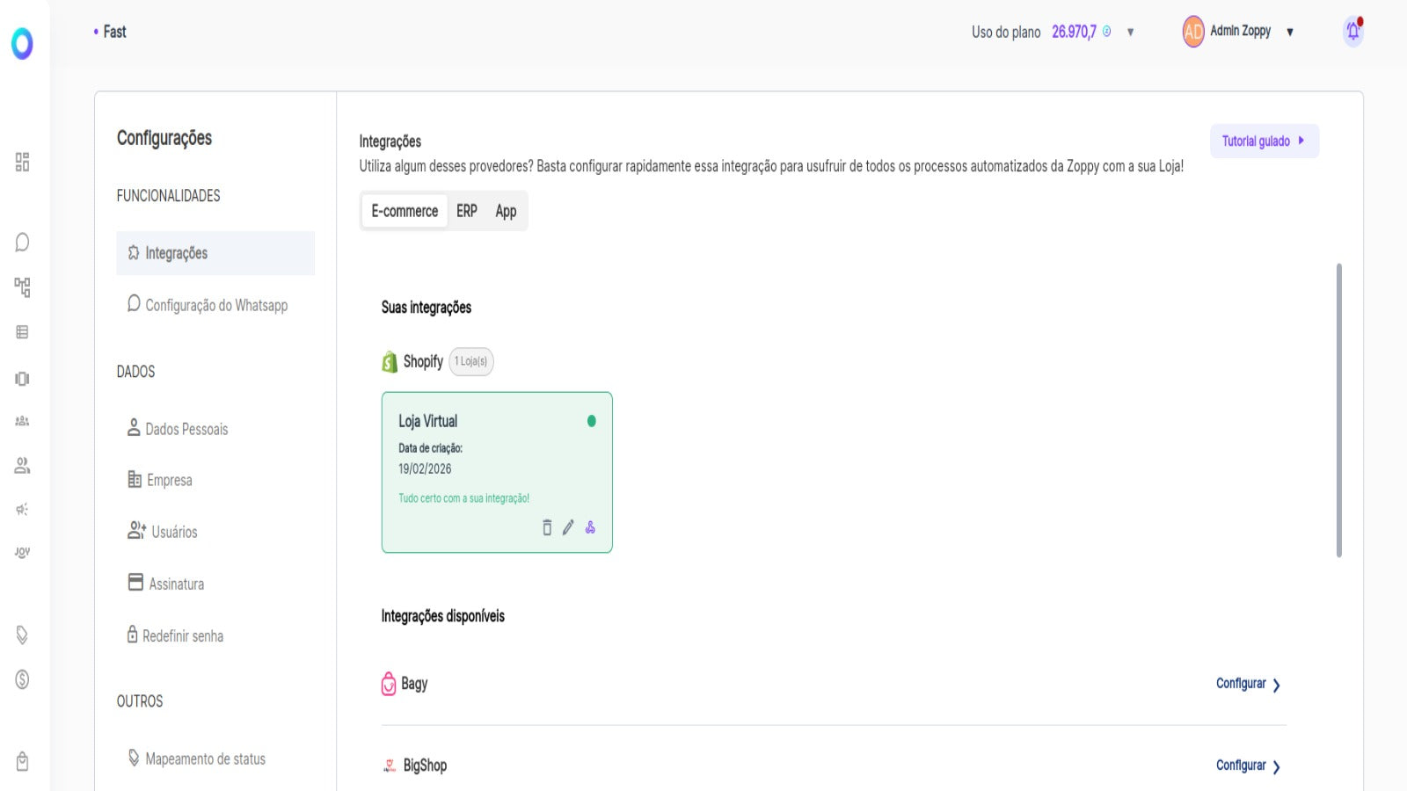
Task: Open the JOY icon in left sidebar
Action: click(x=22, y=552)
